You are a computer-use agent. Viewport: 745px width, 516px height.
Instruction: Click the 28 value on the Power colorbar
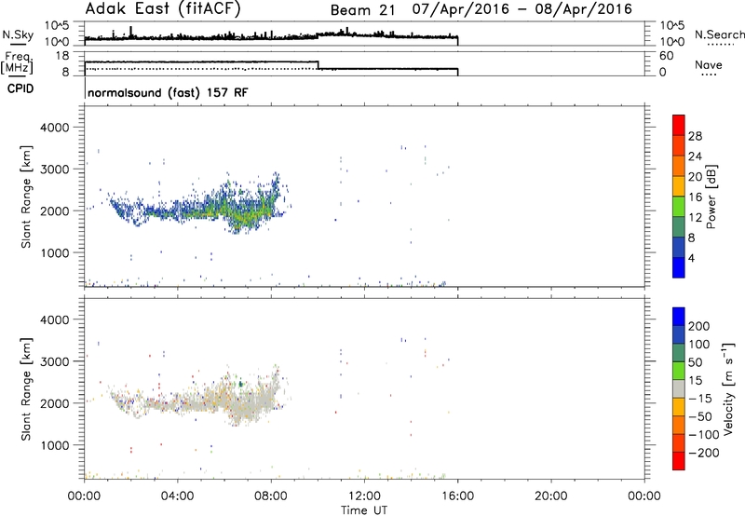pyautogui.click(x=695, y=136)
